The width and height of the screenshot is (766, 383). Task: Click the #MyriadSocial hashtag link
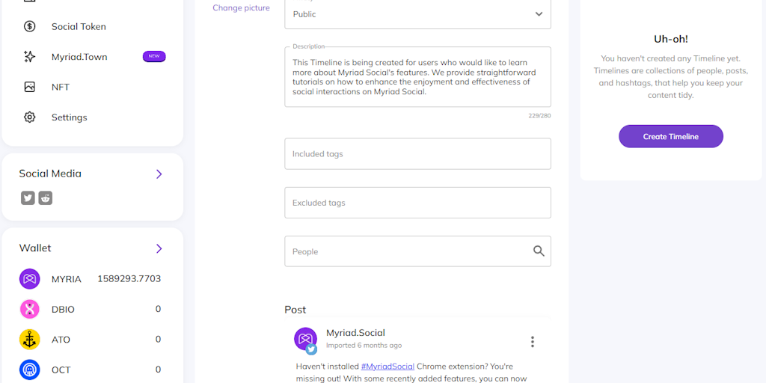coord(387,367)
